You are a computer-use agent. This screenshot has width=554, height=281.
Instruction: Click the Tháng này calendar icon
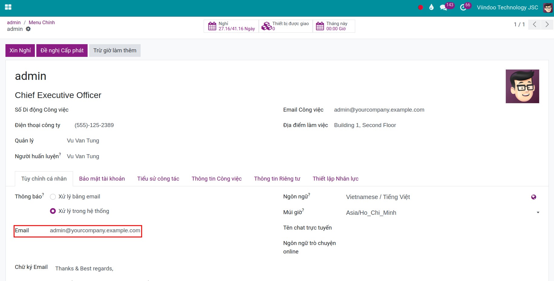pyautogui.click(x=320, y=26)
